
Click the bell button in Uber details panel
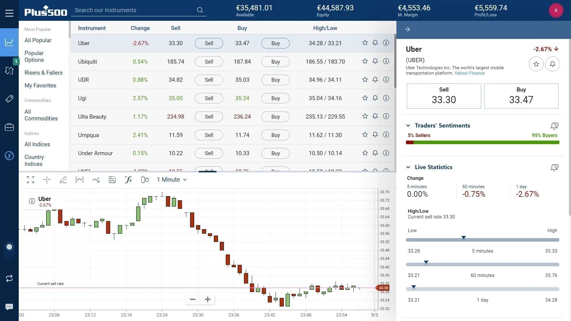552,64
